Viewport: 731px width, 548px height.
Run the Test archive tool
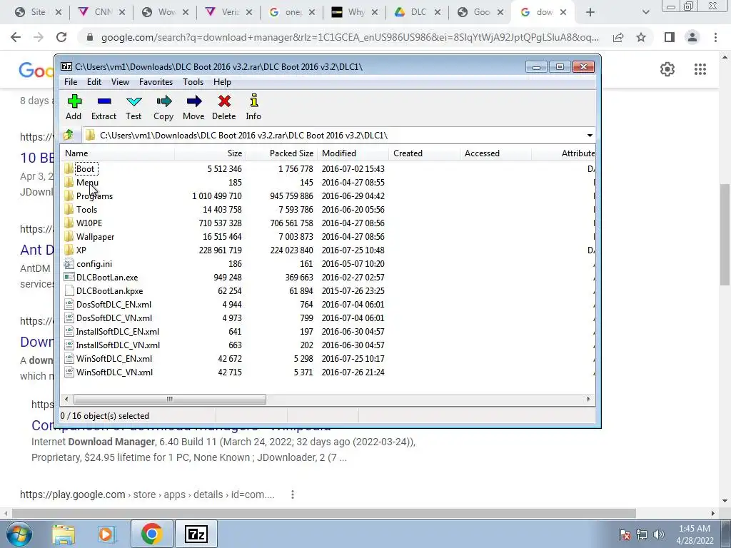[133, 101]
